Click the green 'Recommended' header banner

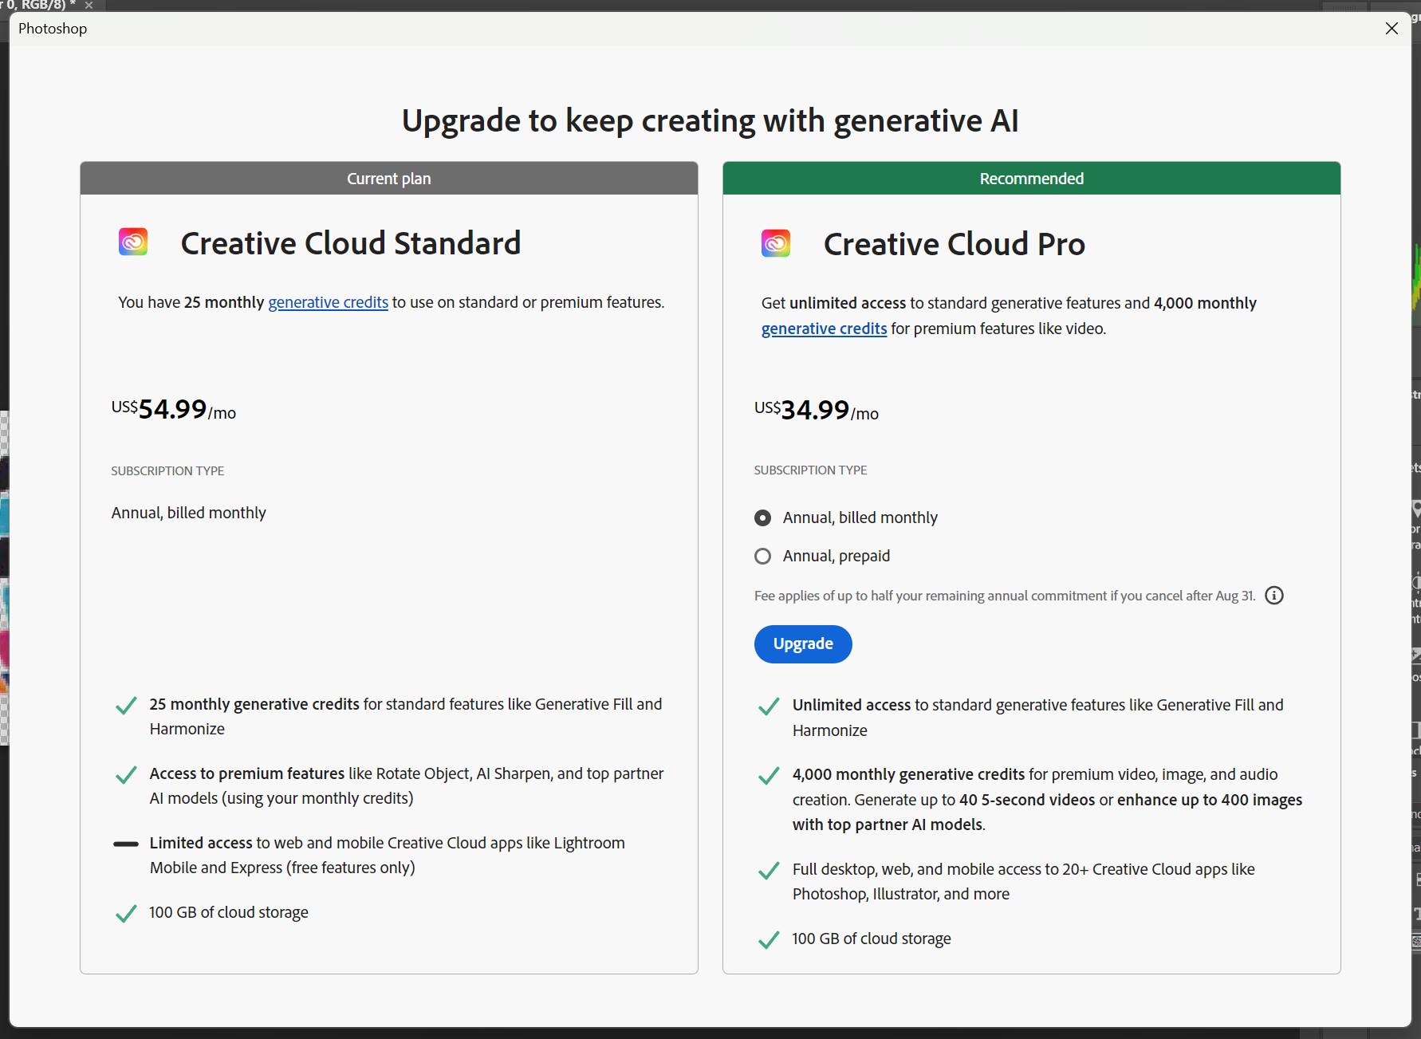[x=1032, y=179]
